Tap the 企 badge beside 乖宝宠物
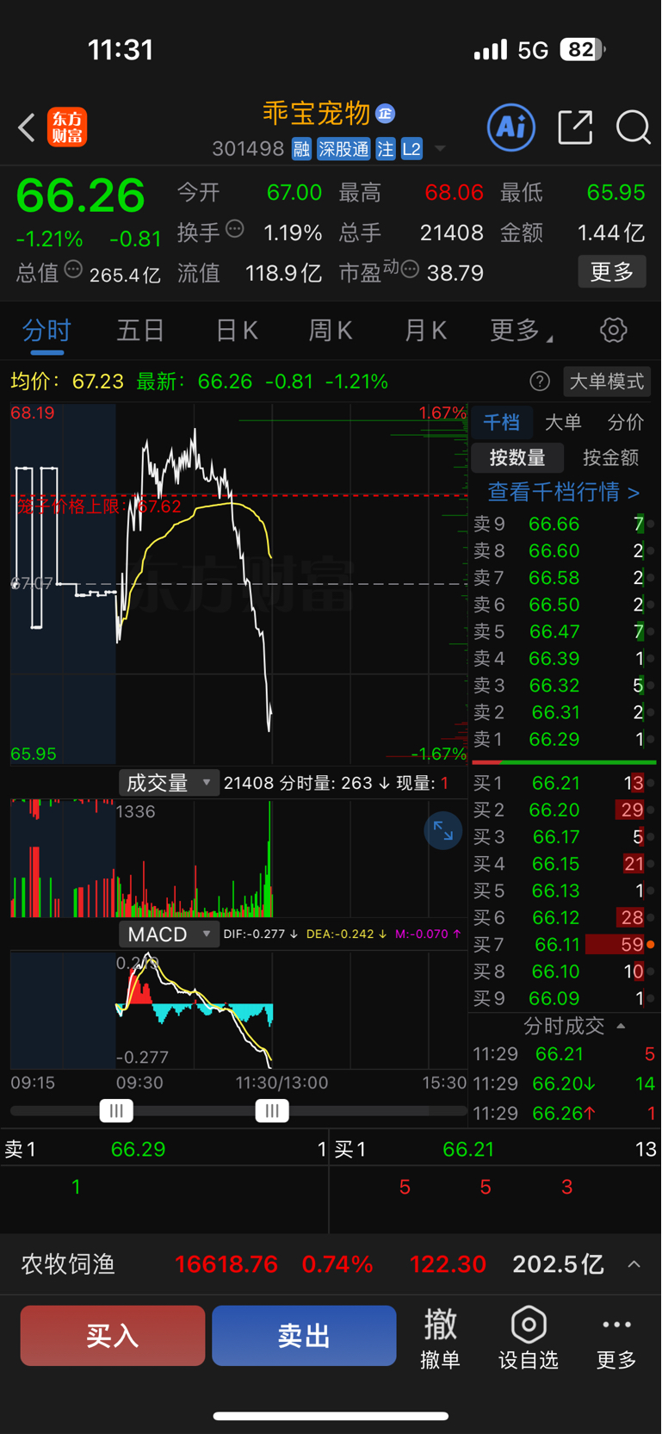 click(x=386, y=113)
